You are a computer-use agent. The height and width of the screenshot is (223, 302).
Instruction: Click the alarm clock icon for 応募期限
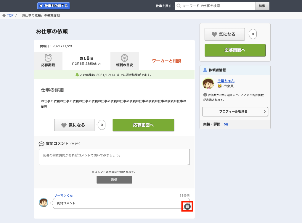(48, 58)
